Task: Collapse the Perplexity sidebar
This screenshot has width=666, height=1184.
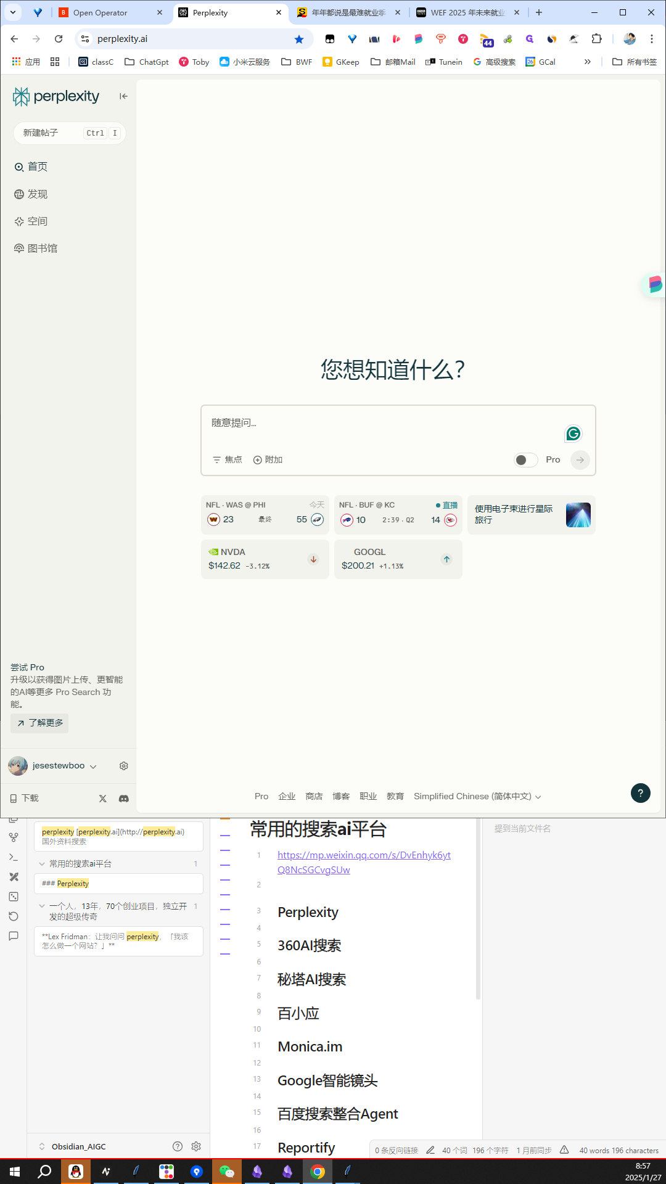Action: click(123, 96)
